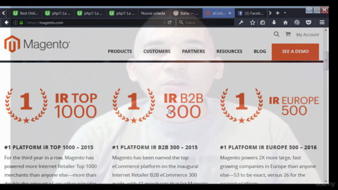Image resolution: width=338 pixels, height=190 pixels.
Task: Click the IR TOP 1000 award badge
Action: click(51, 106)
